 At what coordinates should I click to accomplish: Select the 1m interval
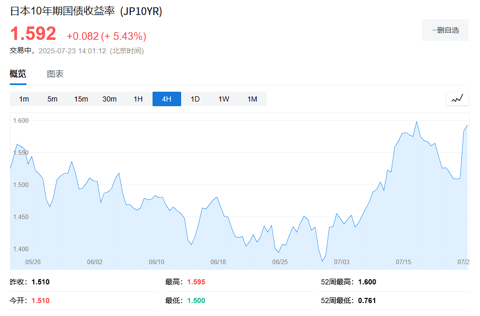pos(24,99)
